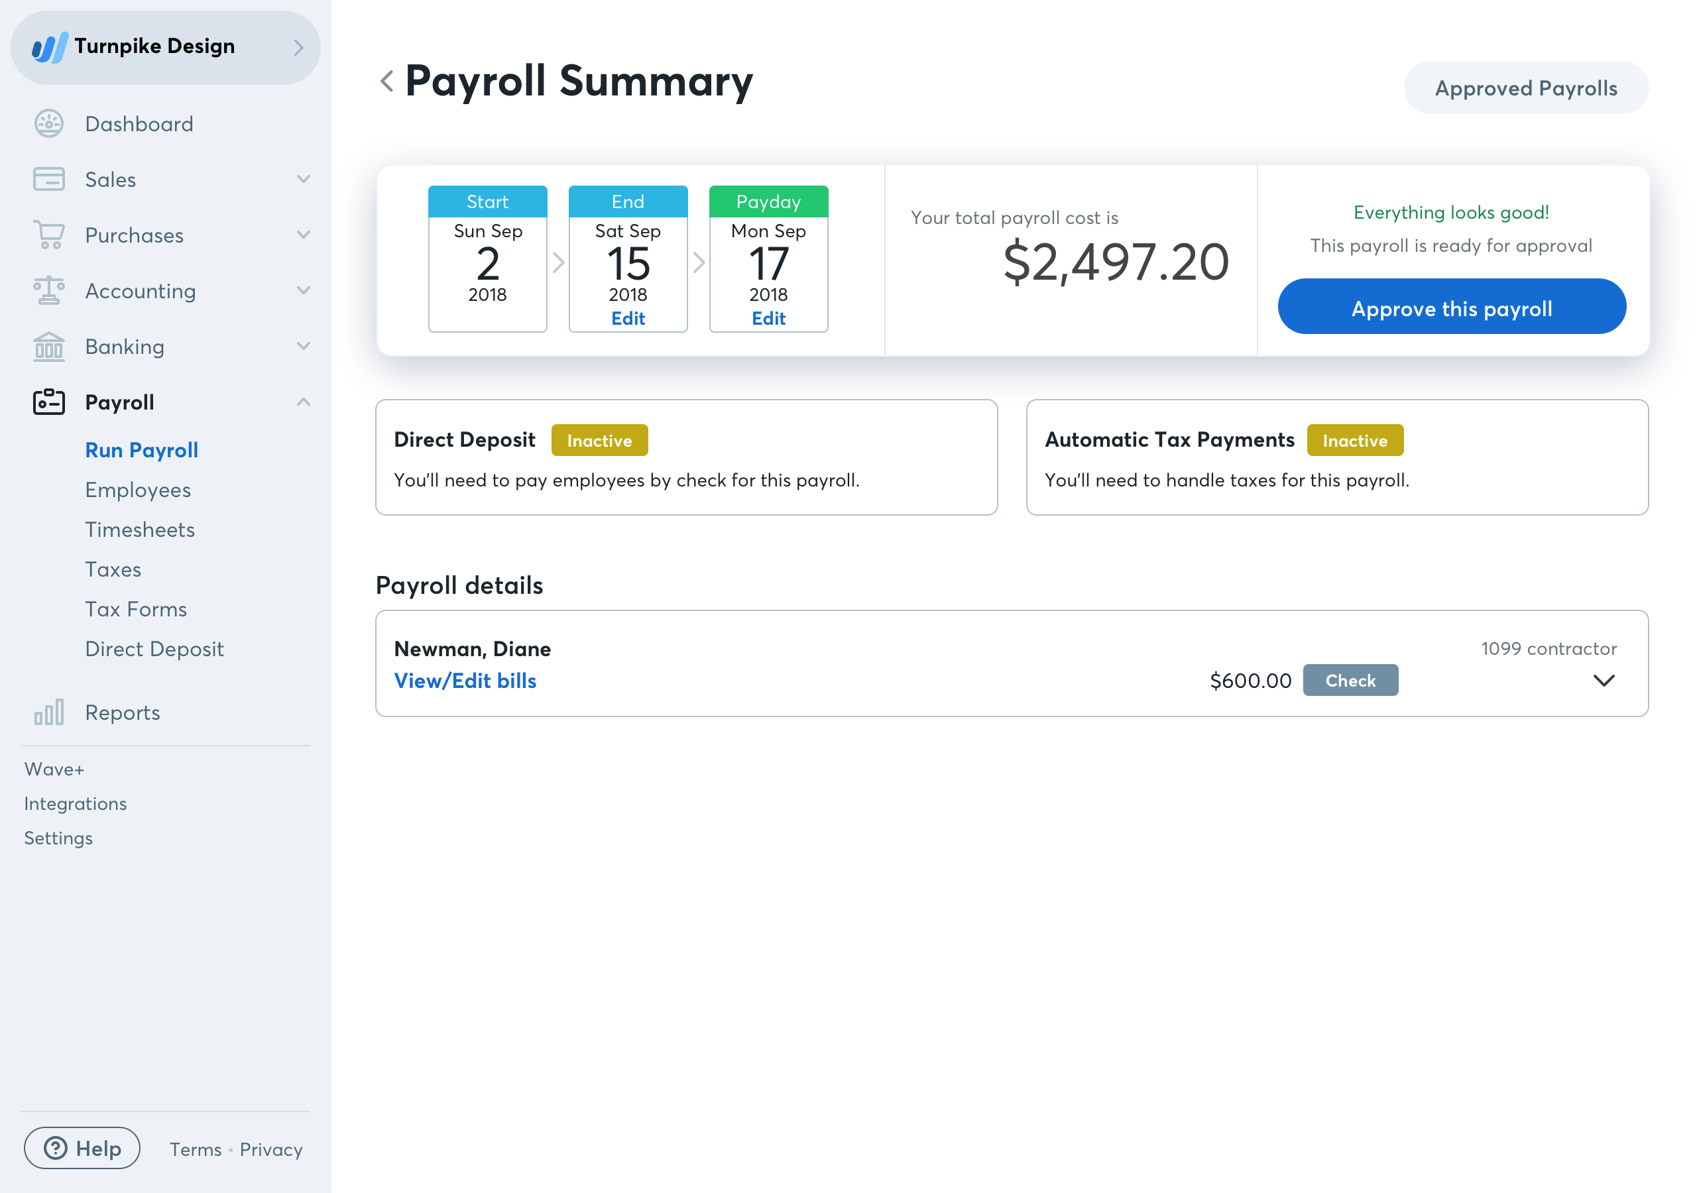This screenshot has width=1697, height=1193.
Task: Click the Dashboard gauge icon
Action: [49, 123]
